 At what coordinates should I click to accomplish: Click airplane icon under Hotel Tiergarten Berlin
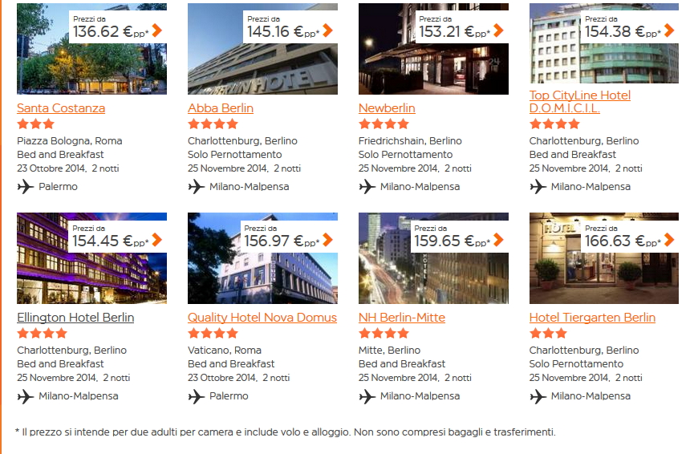538,396
